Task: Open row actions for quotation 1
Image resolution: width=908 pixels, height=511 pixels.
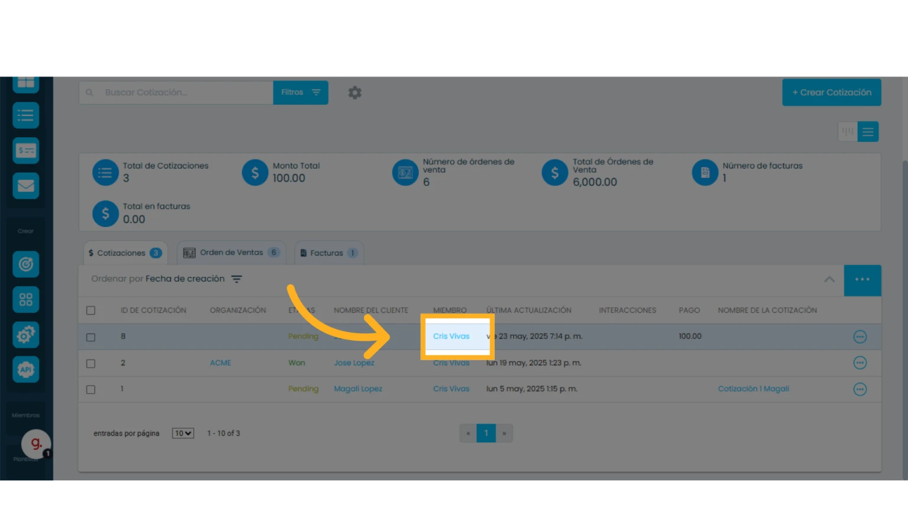Action: pos(860,389)
